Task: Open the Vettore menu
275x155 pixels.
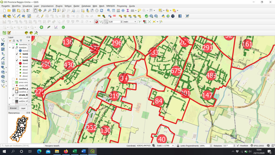Action: (68, 6)
